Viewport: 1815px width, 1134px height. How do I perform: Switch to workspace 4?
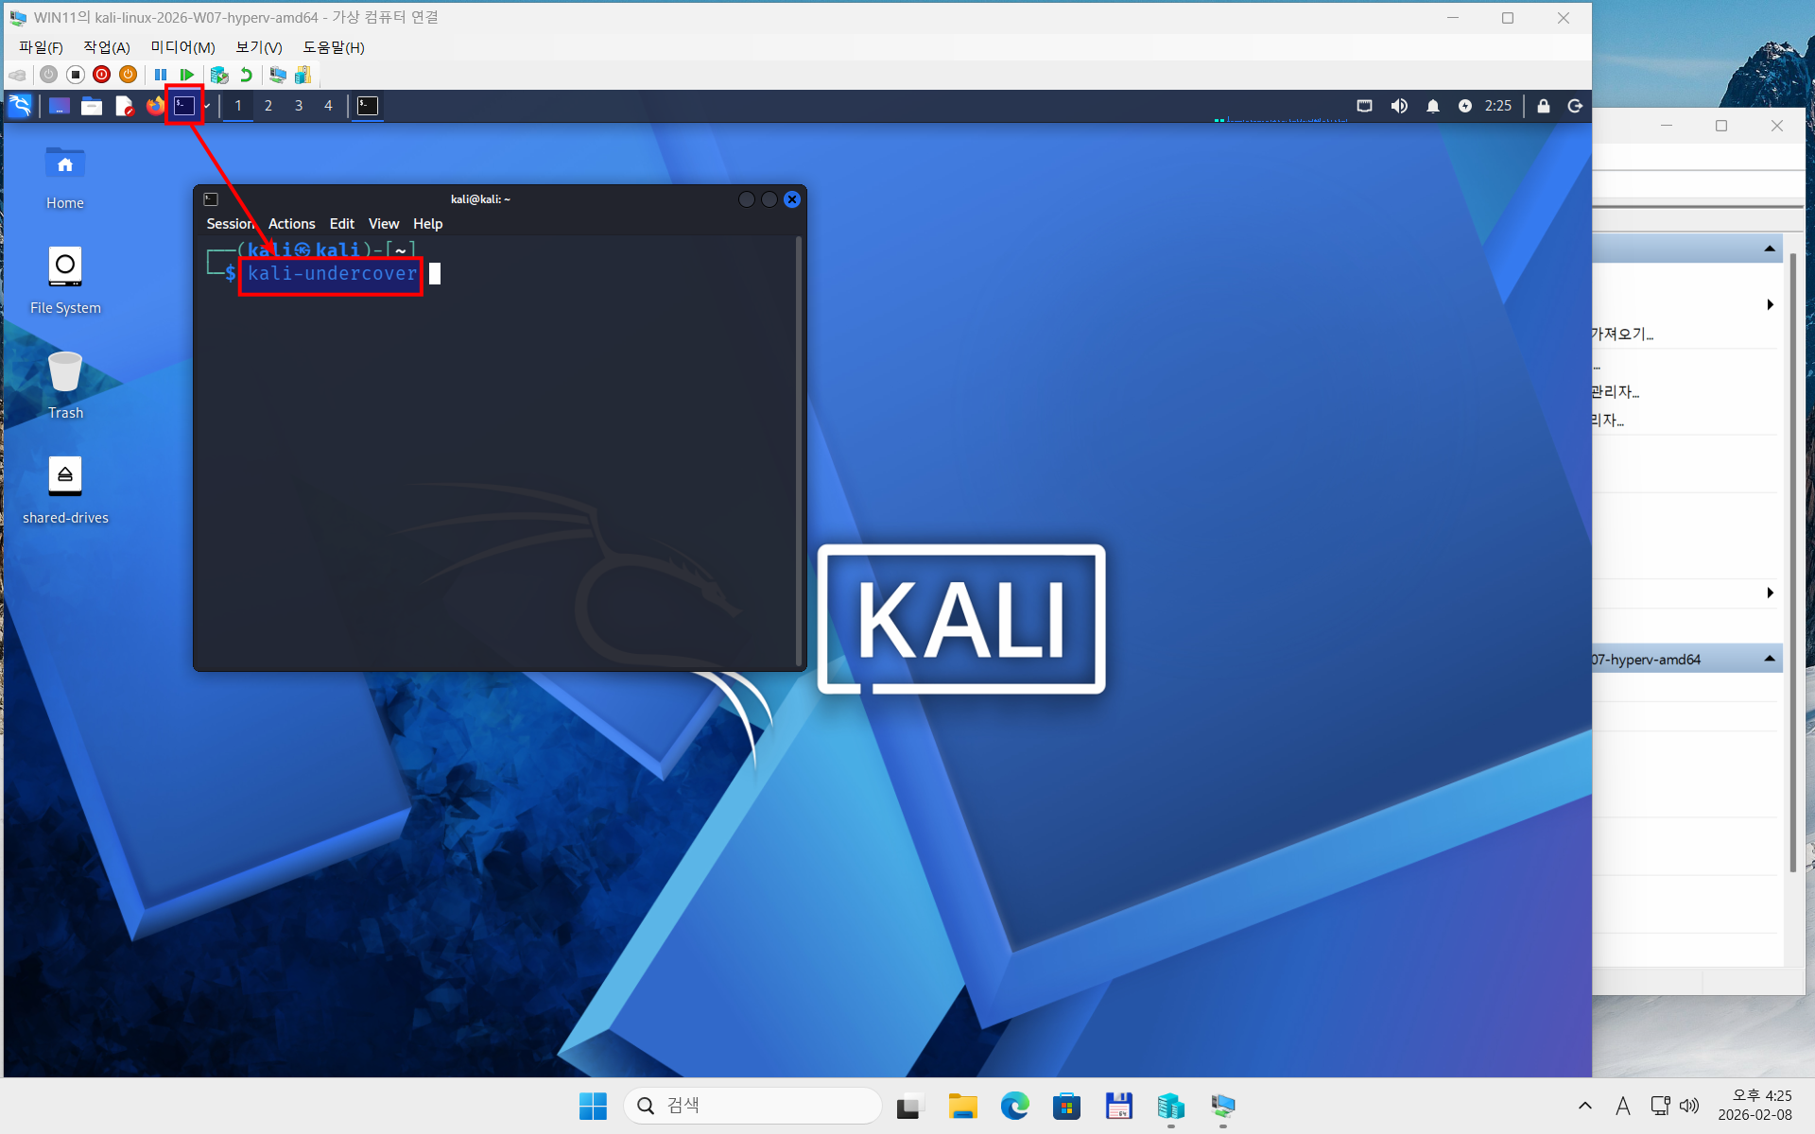[329, 106]
